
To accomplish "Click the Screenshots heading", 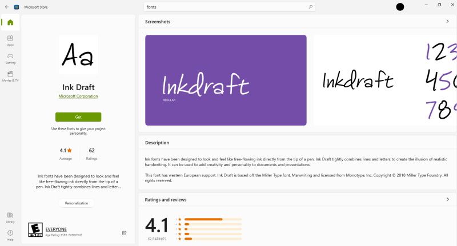I will [x=158, y=22].
